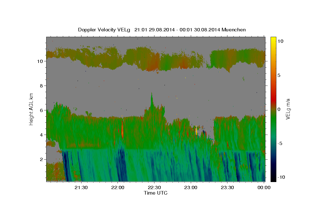Click the 'Height AGL km' axis title
This screenshot has width=328, height=218.
click(x=31, y=109)
